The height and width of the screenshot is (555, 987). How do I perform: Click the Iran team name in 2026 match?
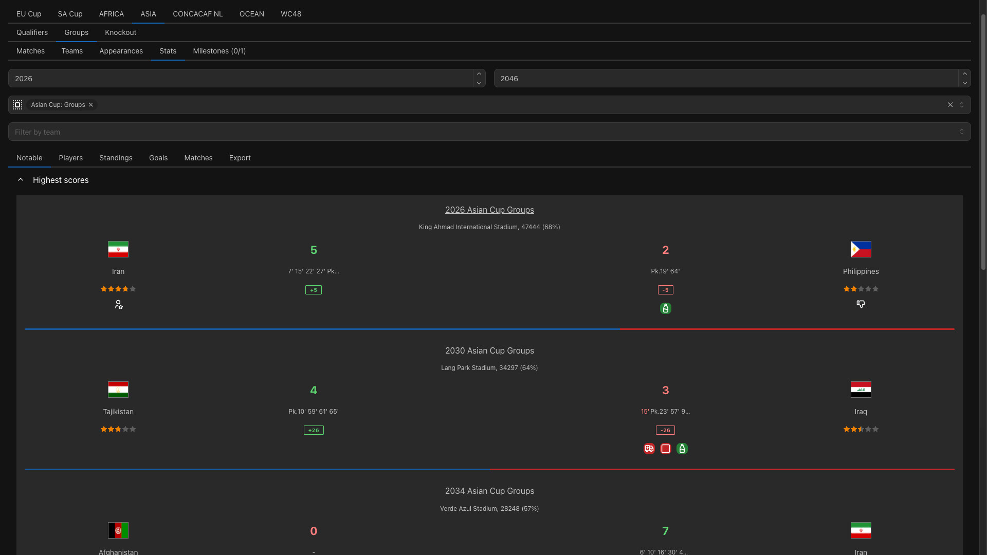[x=118, y=271]
